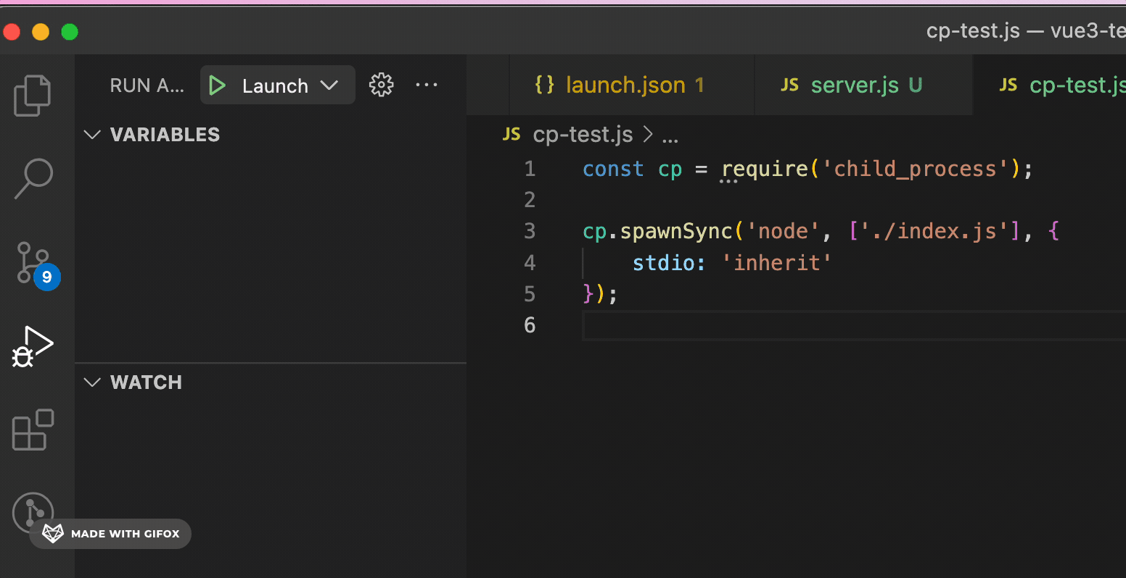Viewport: 1126px width, 578px height.
Task: Open the Extensions view icon
Action: [x=33, y=430]
